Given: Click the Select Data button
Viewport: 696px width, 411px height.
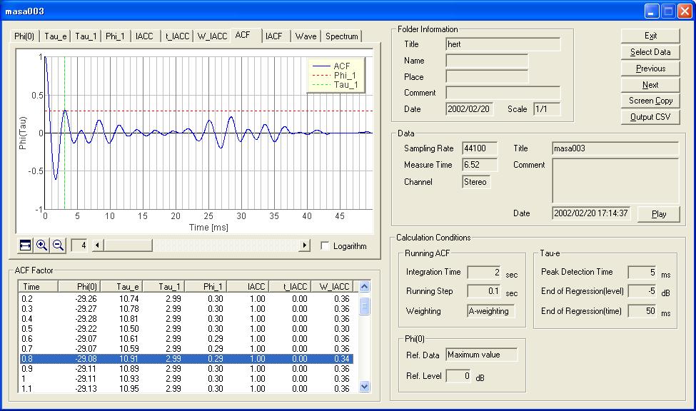Looking at the screenshot, I should coord(650,52).
